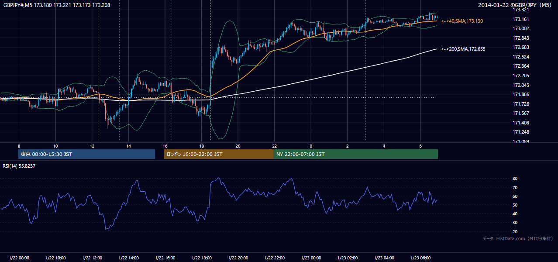558x262 pixels.
Task: Click hour tick 14 under price chart
Action: point(128,146)
